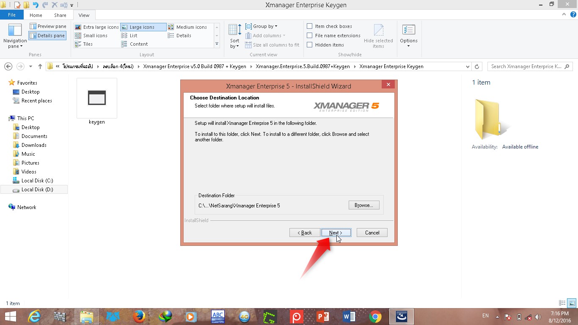Expand the layout gallery more arrow

pyautogui.click(x=217, y=44)
